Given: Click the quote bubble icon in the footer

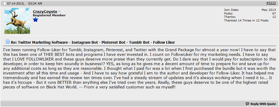Looking at the screenshot, I should 247,104.
